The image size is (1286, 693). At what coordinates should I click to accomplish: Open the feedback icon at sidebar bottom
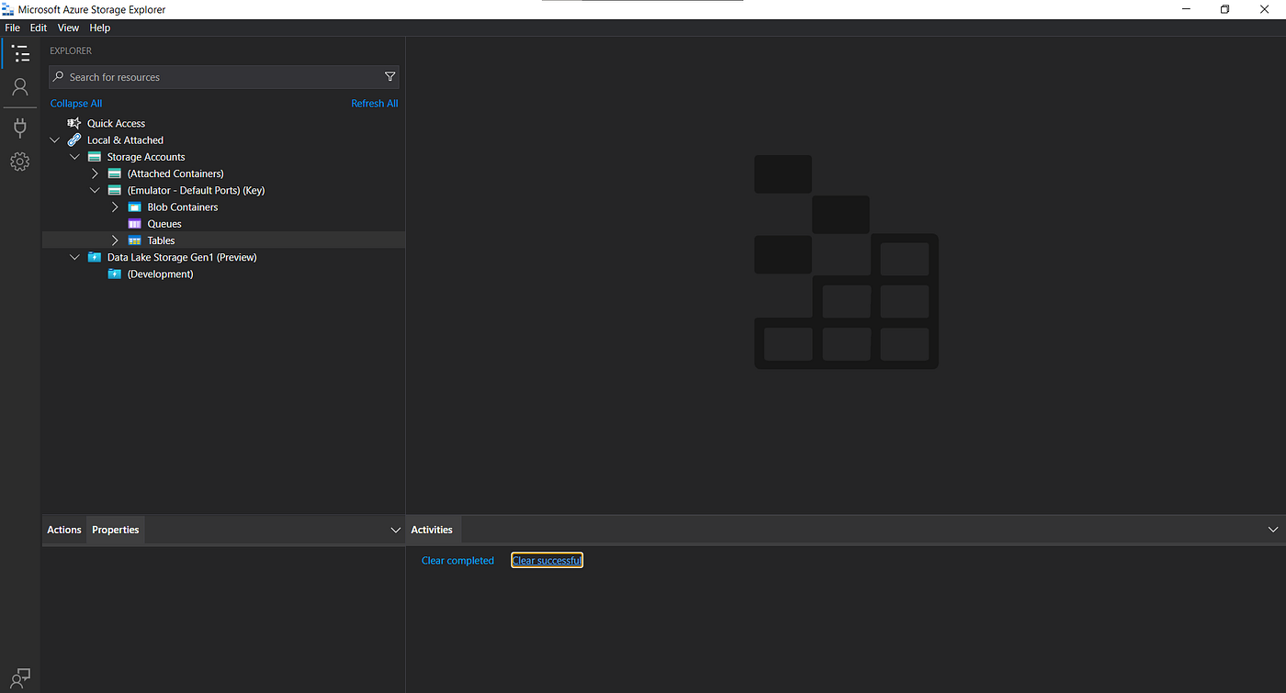(x=20, y=678)
